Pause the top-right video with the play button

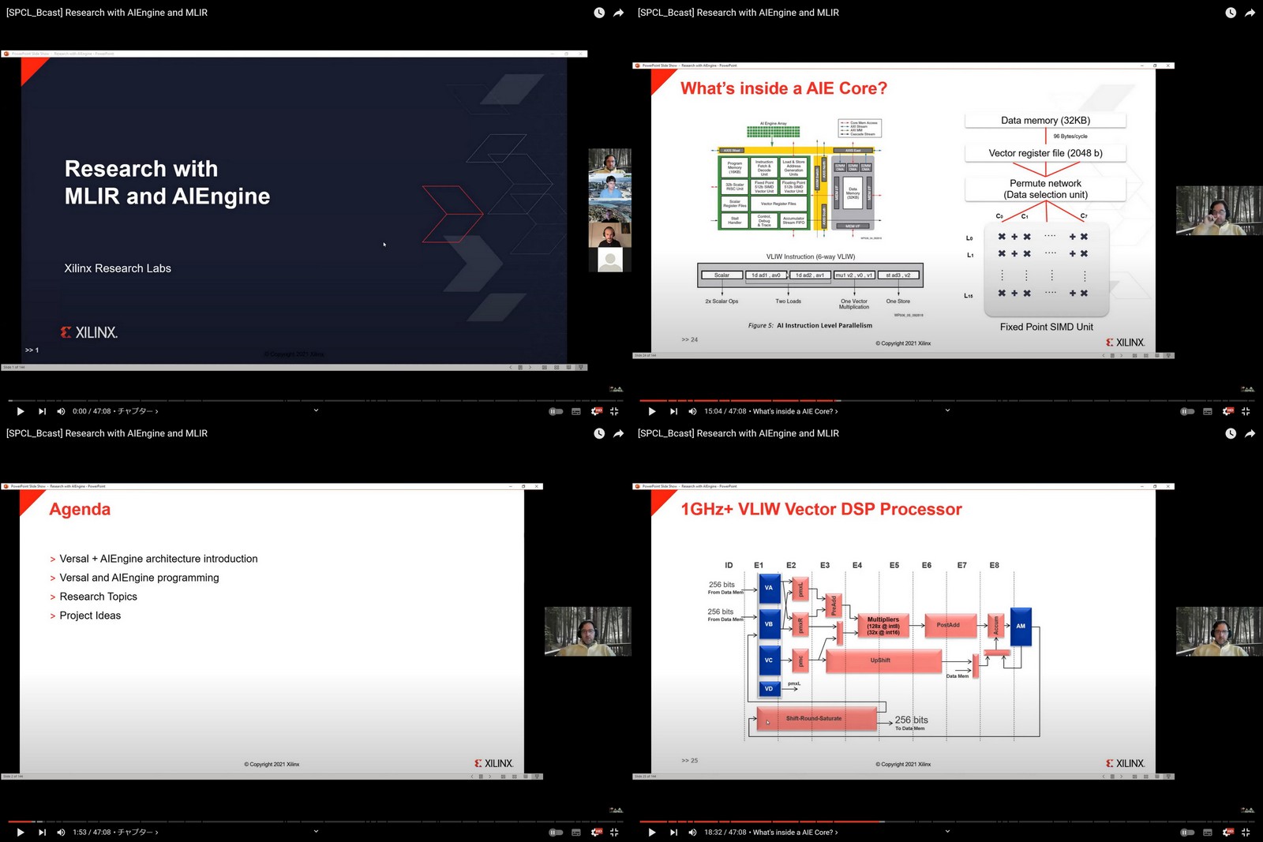651,411
